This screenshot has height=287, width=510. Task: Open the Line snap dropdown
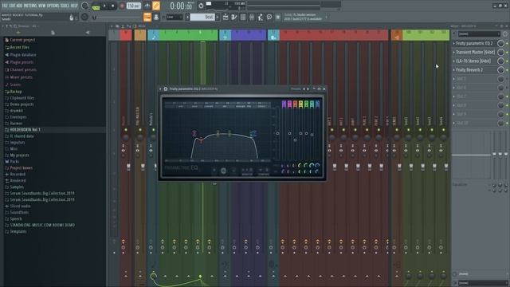[175, 17]
